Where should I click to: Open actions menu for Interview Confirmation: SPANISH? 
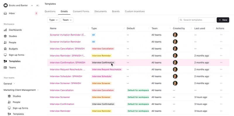pos(221,63)
